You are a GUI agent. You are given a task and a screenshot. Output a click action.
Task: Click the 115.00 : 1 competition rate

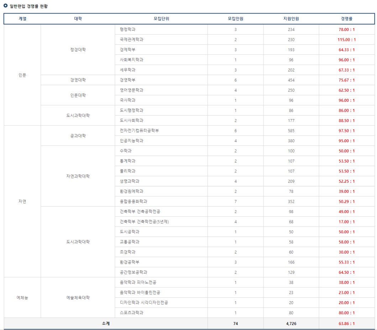[346, 39]
